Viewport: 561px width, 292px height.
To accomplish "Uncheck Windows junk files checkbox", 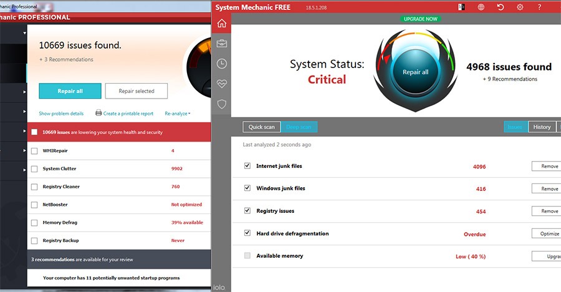I will click(x=247, y=188).
